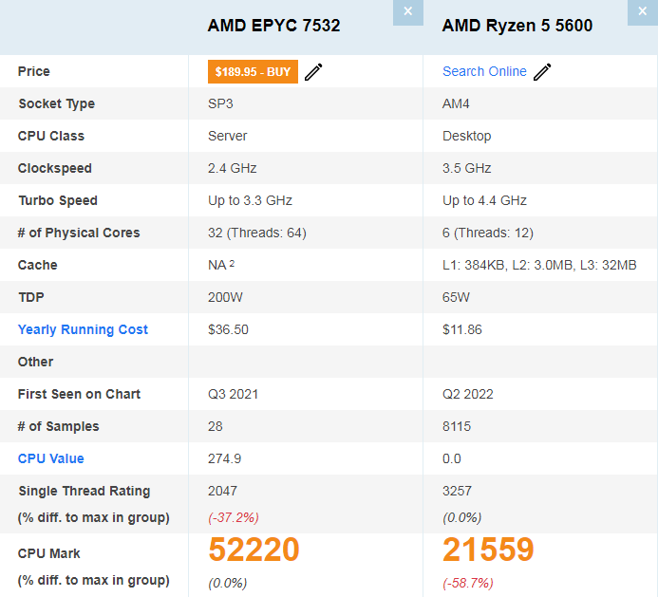658x597 pixels.
Task: Click the $36.50 yearly cost value
Action: point(228,329)
